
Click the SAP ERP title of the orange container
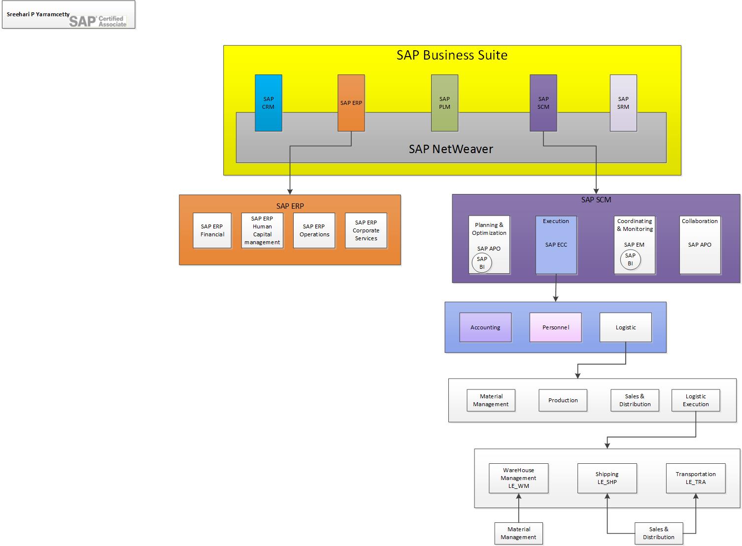coord(290,206)
